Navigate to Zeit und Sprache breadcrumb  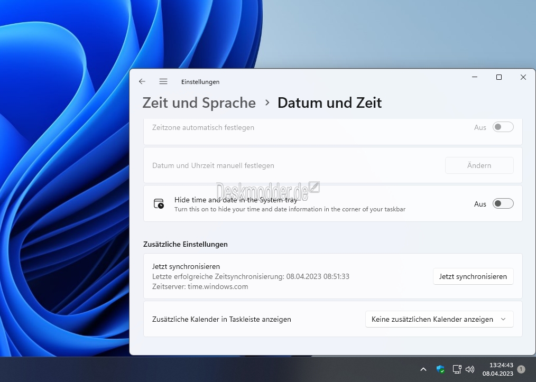199,103
